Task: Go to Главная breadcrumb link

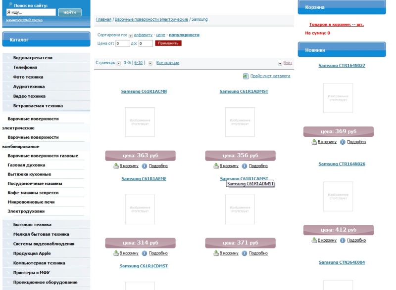Action: [x=103, y=19]
